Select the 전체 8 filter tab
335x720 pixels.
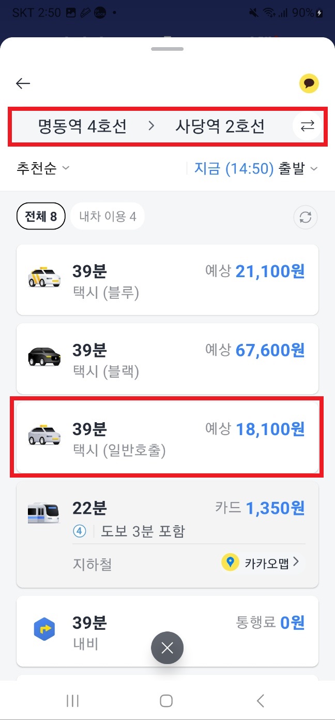coord(40,216)
